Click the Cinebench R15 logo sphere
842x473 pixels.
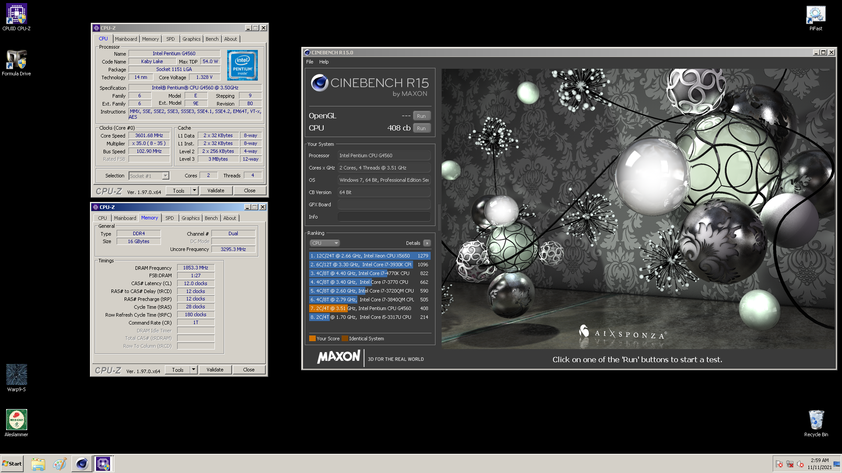tap(319, 82)
